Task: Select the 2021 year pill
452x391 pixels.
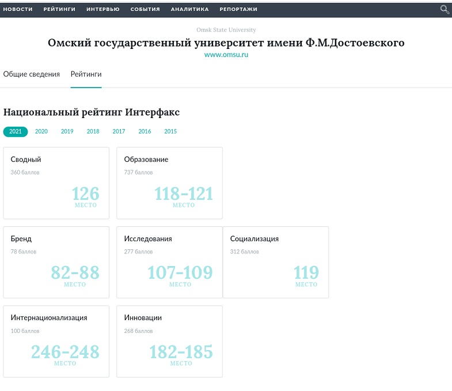Action: (x=16, y=131)
